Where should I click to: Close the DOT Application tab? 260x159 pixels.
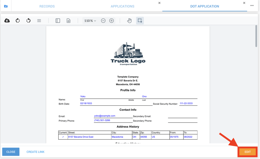244,3
